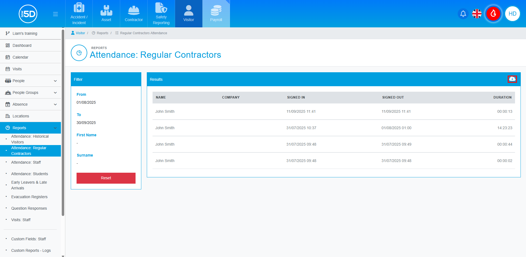526x257 pixels.
Task: Open the Contractor module
Action: 134,14
